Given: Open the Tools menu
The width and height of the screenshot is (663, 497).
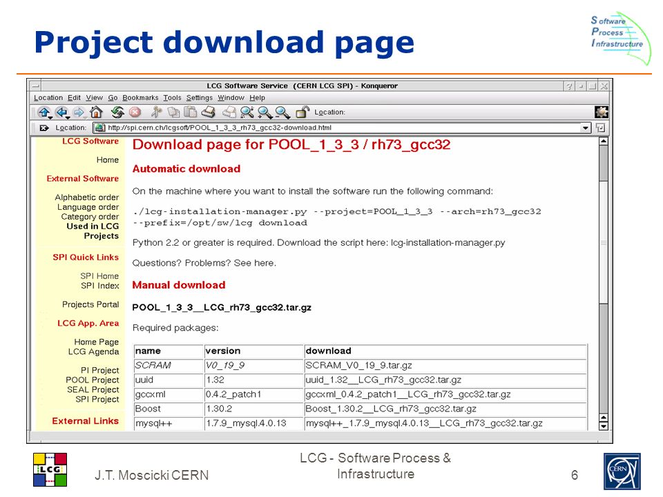Looking at the screenshot, I should (172, 97).
